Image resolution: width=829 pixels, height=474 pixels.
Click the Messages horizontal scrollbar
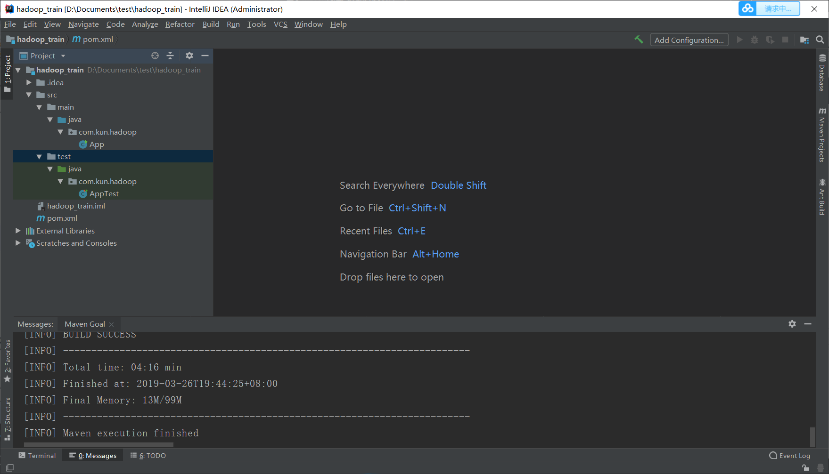(98, 445)
